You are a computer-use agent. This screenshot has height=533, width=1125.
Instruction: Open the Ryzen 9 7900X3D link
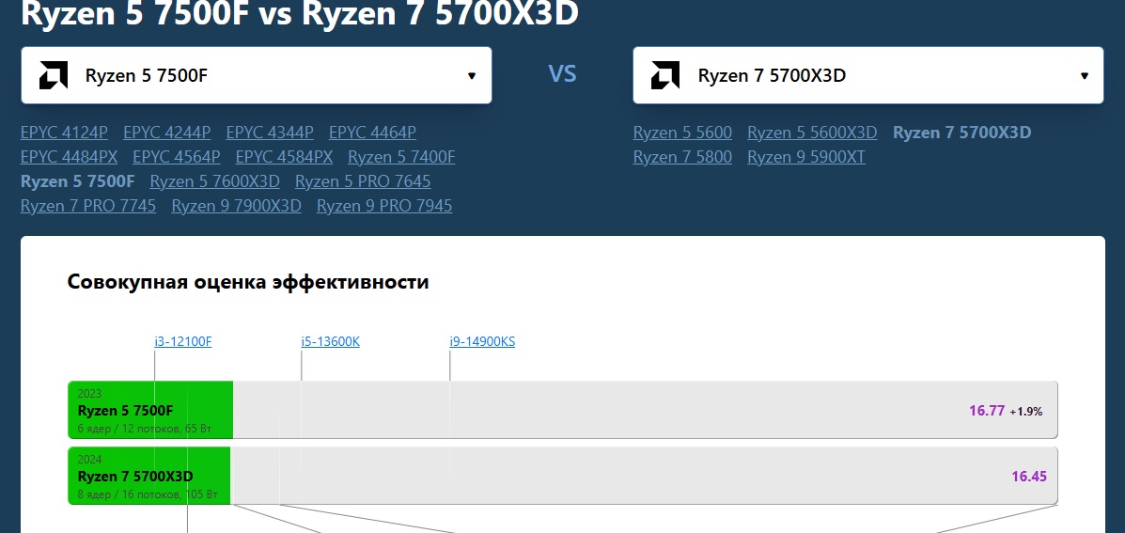(236, 206)
